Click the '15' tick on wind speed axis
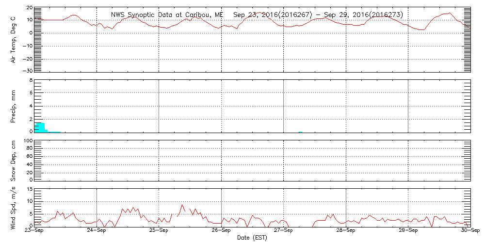The image size is (485, 242). 29,189
